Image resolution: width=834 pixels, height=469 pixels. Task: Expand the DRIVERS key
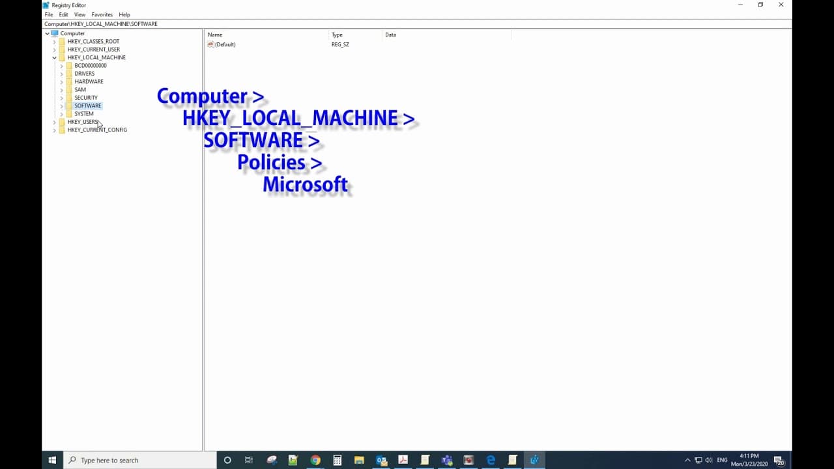click(61, 74)
